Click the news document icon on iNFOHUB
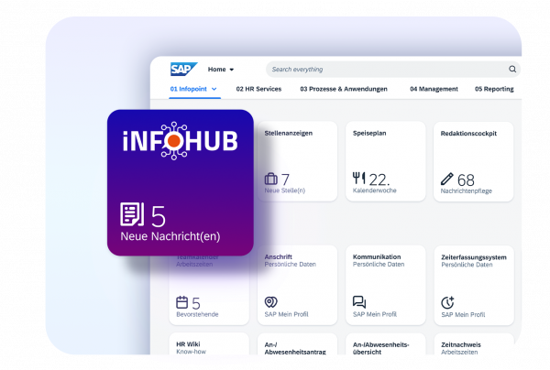The height and width of the screenshot is (370, 550). [x=132, y=214]
